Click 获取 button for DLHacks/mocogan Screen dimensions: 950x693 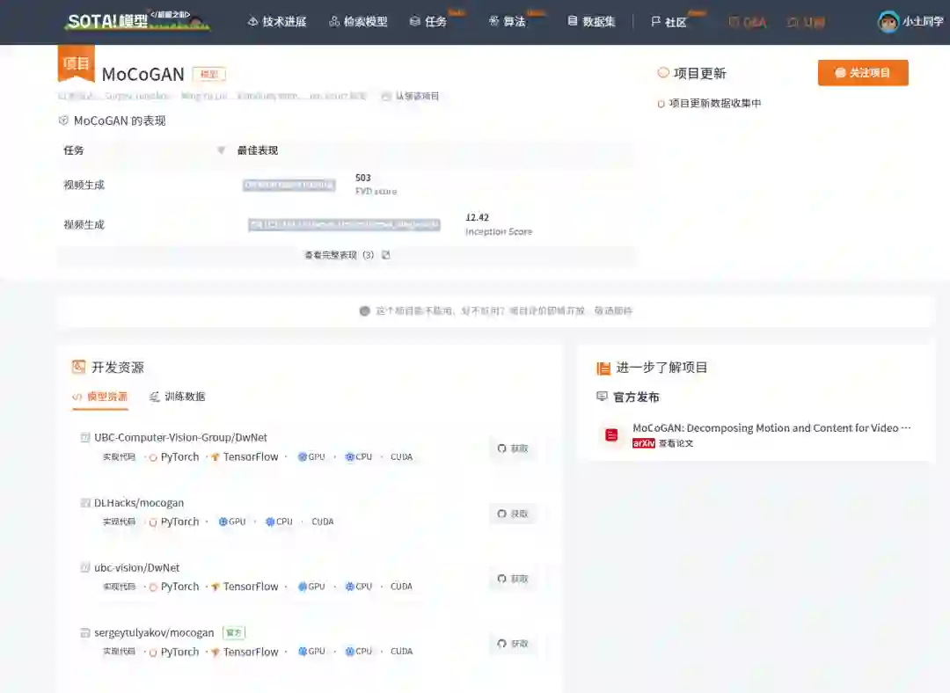(513, 514)
